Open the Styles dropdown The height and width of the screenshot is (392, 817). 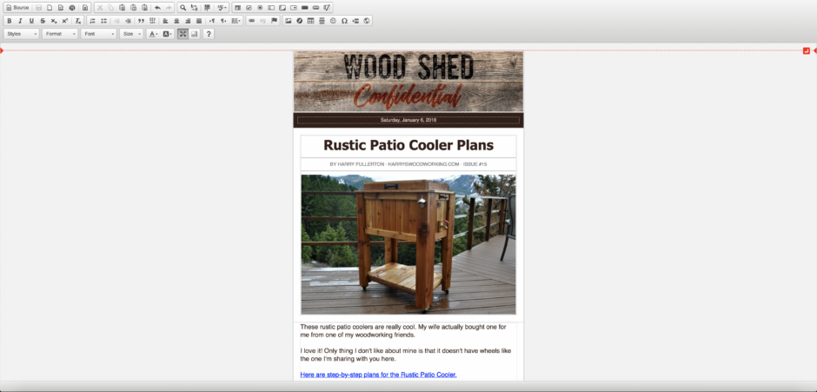point(22,34)
